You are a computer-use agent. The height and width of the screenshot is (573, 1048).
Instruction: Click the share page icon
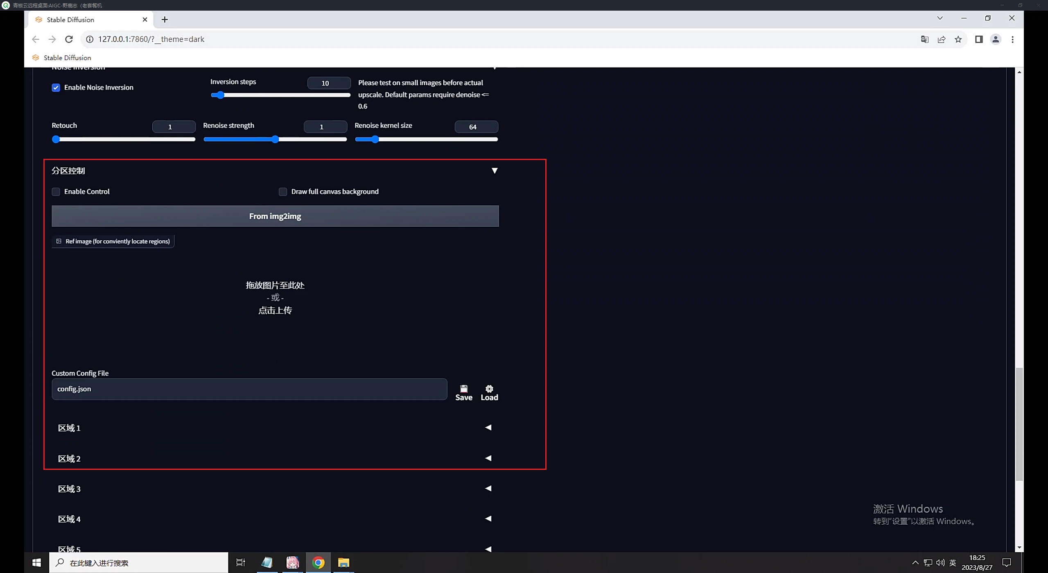click(941, 39)
